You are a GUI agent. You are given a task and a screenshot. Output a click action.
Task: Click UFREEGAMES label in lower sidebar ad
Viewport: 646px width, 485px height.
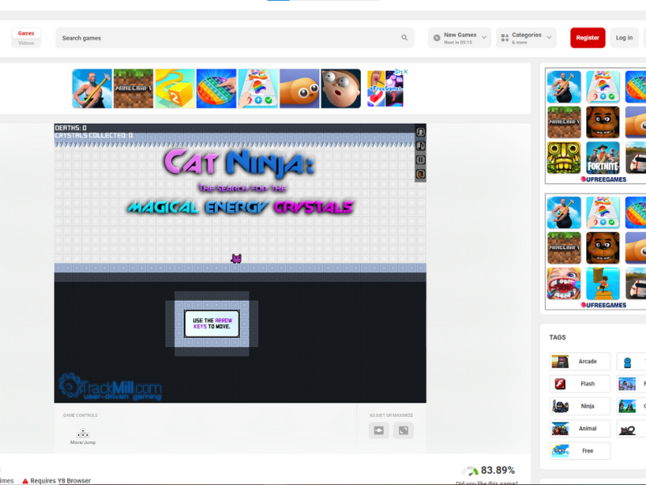(603, 306)
